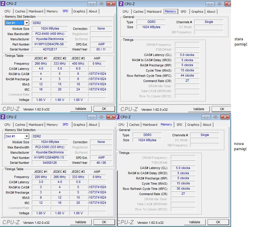Viewport: 264px width, 227px height.
Task: Minimize the top-left CPU-Z window
Action: point(92,4)
